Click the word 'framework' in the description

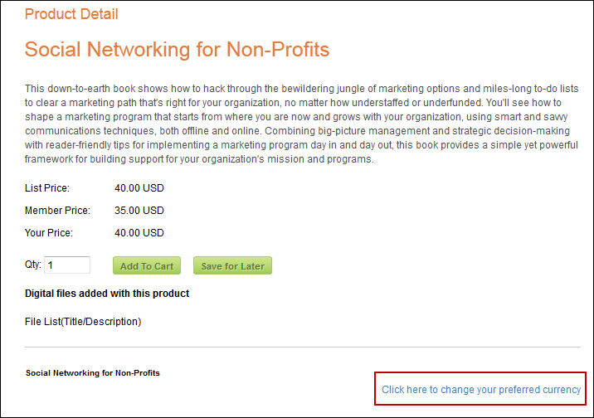click(49, 159)
